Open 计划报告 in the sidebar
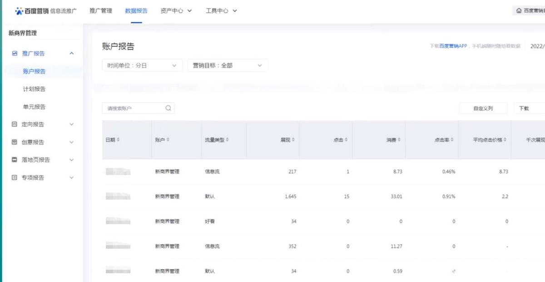 [34, 89]
